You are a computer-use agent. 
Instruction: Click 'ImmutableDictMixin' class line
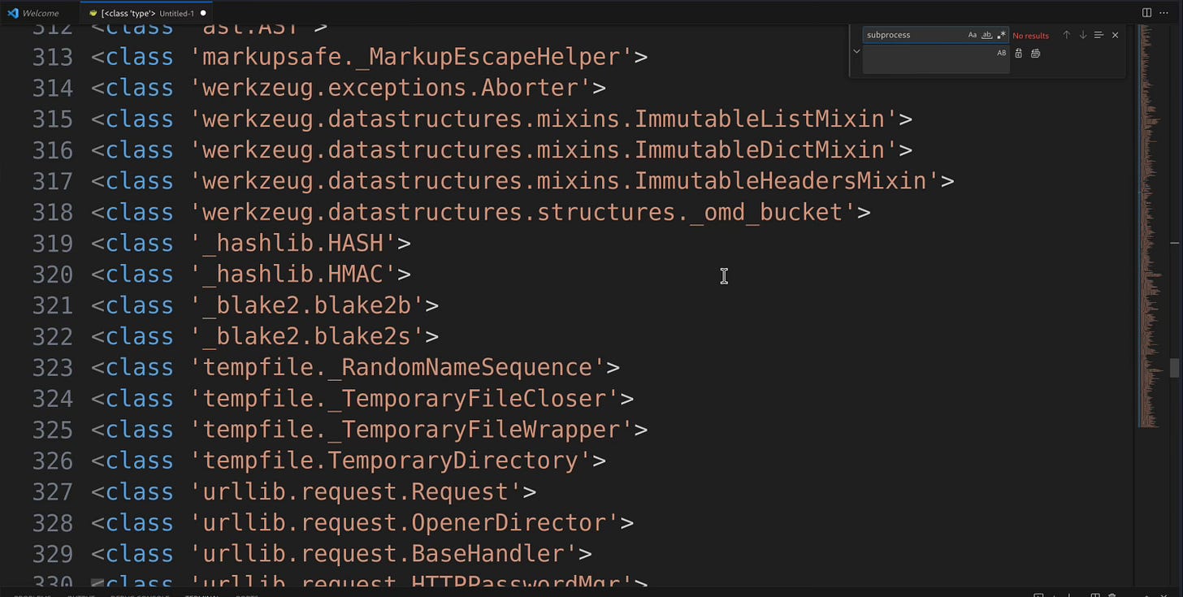tap(501, 150)
